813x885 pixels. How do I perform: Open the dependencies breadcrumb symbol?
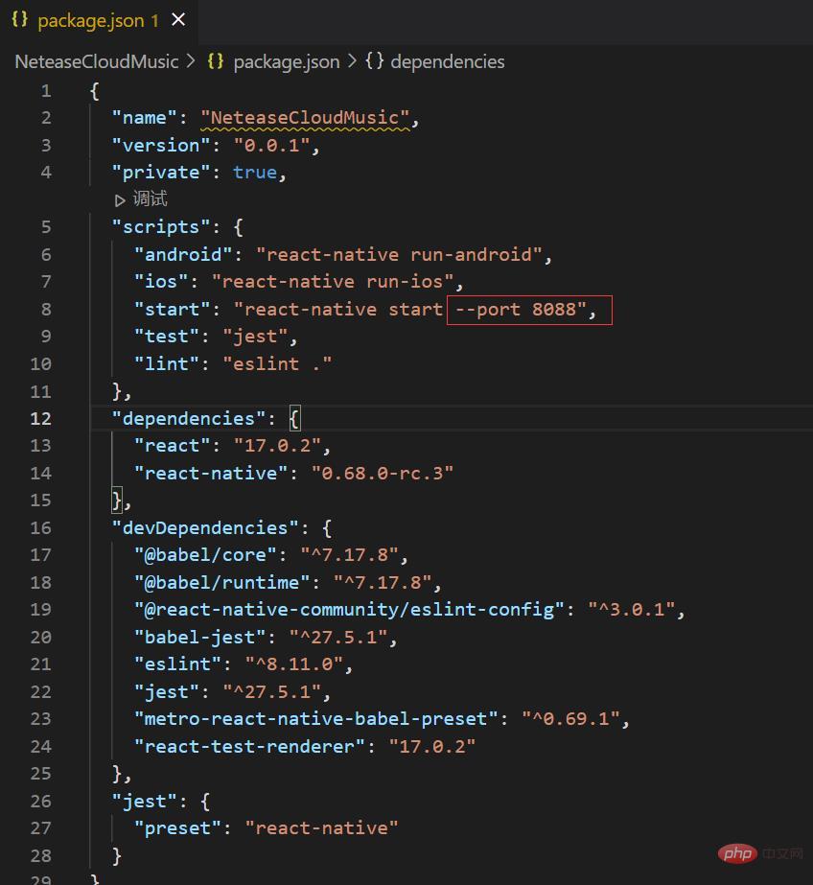(x=448, y=61)
